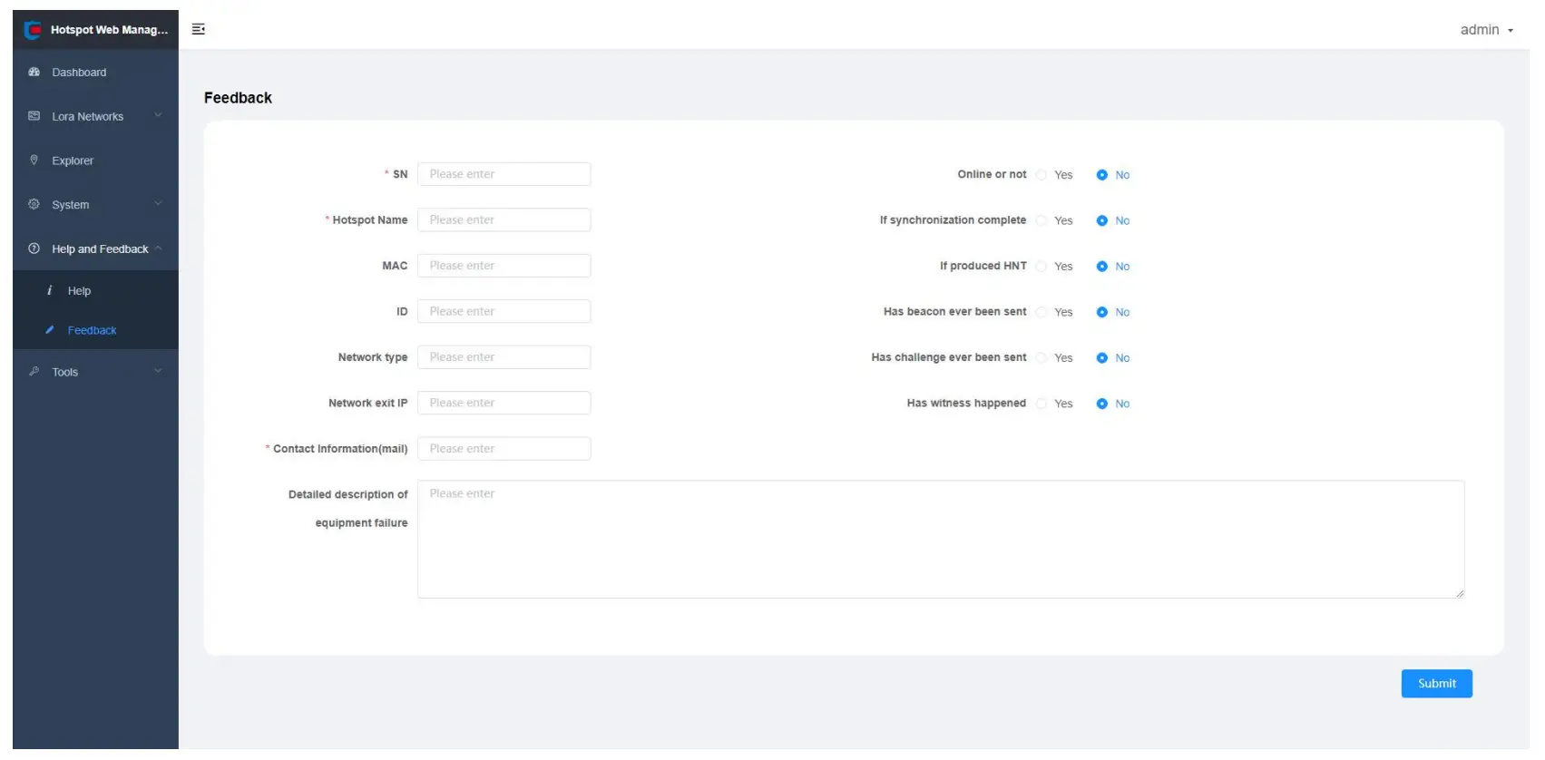The width and height of the screenshot is (1545, 760).
Task: Open the Explorer menu item
Action: (95, 161)
